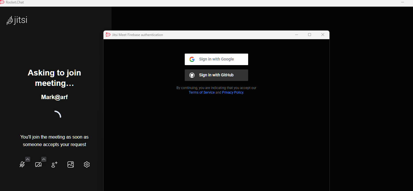The image size is (413, 191).
Task: Open audio options chevron above the microphone
Action: click(28, 159)
